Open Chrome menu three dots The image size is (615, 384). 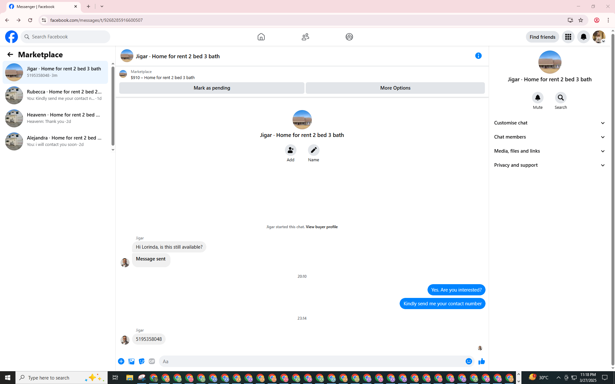[608, 20]
